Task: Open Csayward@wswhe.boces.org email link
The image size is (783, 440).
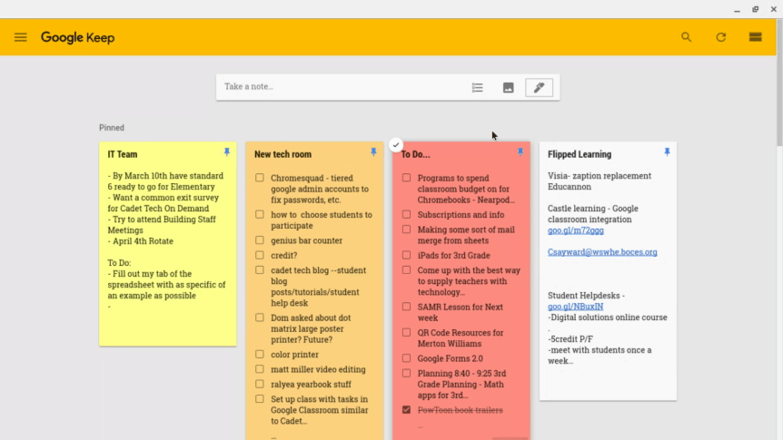Action: [602, 252]
